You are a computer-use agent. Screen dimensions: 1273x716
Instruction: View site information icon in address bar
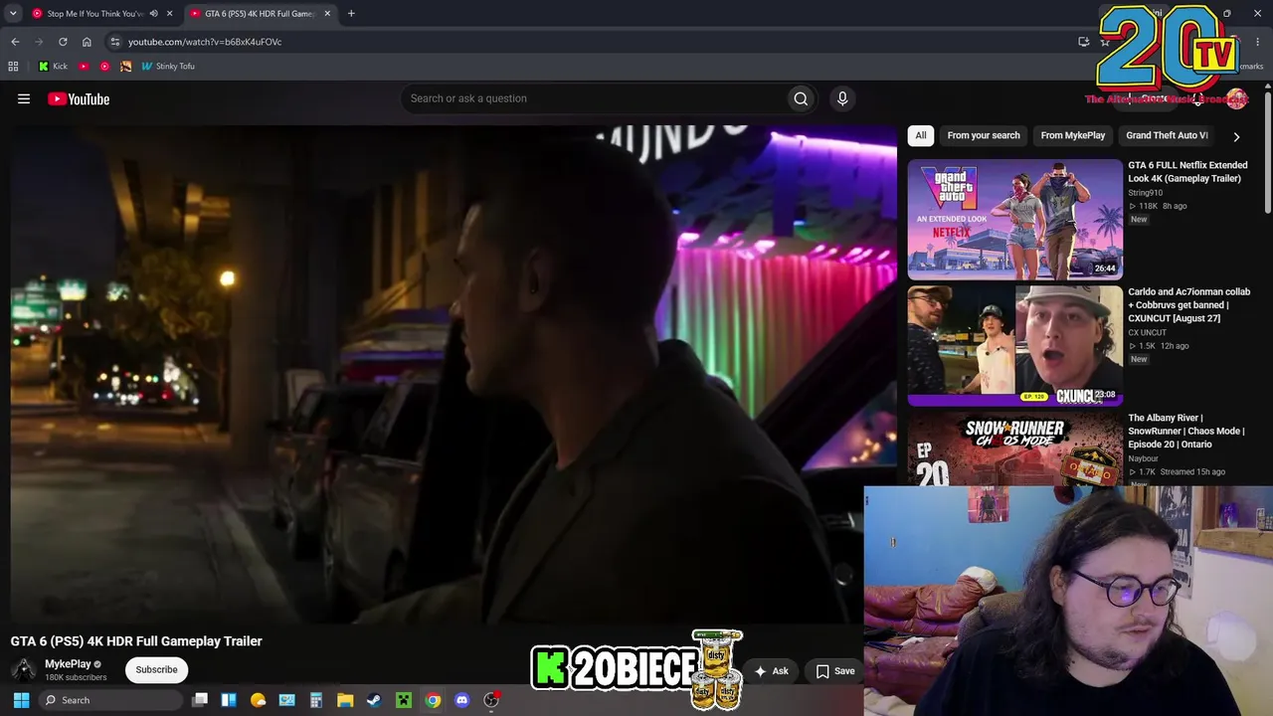(x=115, y=42)
